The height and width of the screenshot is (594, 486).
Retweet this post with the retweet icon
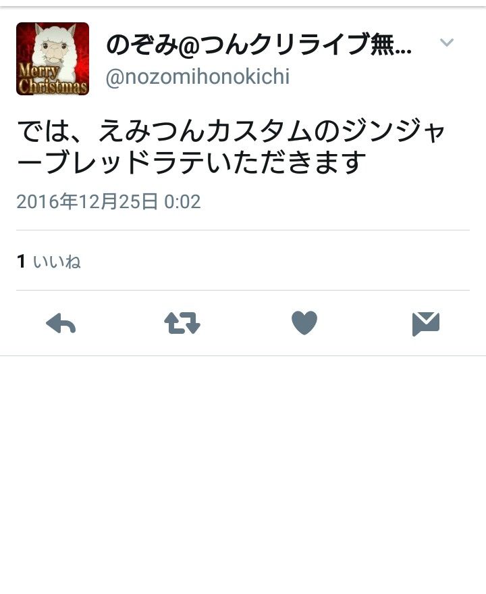click(182, 323)
